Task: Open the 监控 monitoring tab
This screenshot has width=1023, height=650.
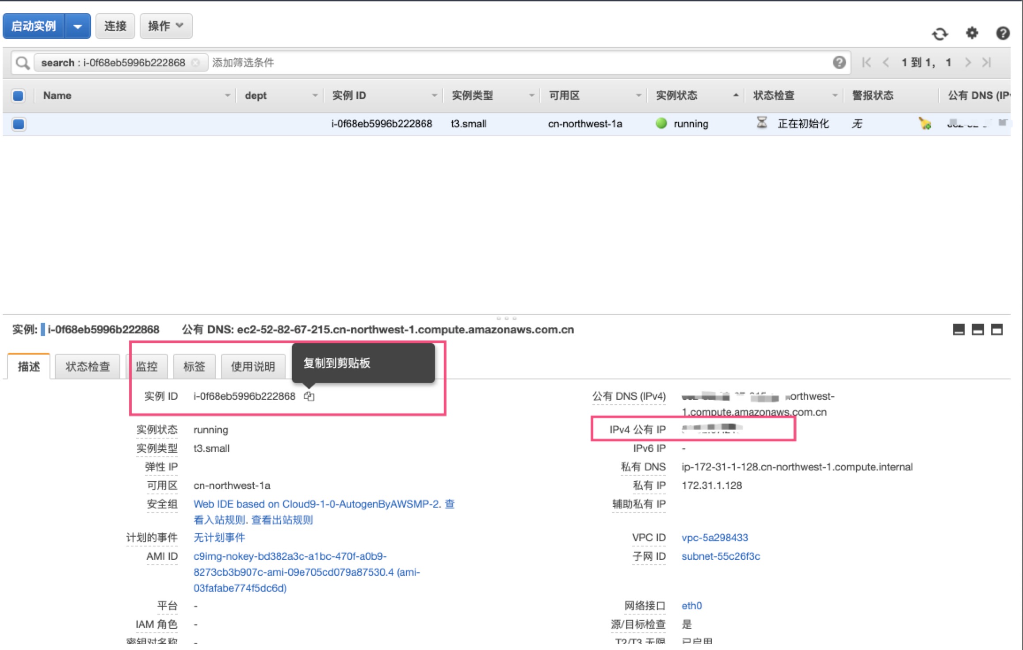Action: click(x=147, y=367)
